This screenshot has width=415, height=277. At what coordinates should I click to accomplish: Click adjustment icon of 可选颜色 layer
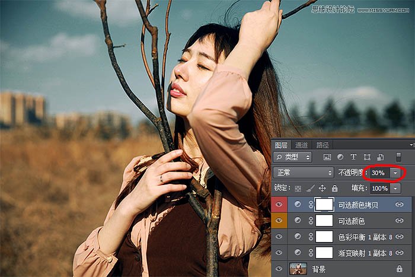[298, 220]
